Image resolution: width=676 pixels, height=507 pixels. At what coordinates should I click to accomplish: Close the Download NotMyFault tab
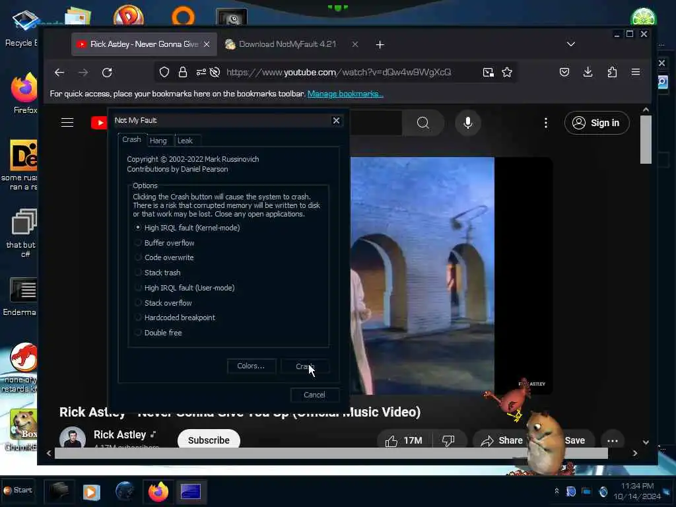355,44
